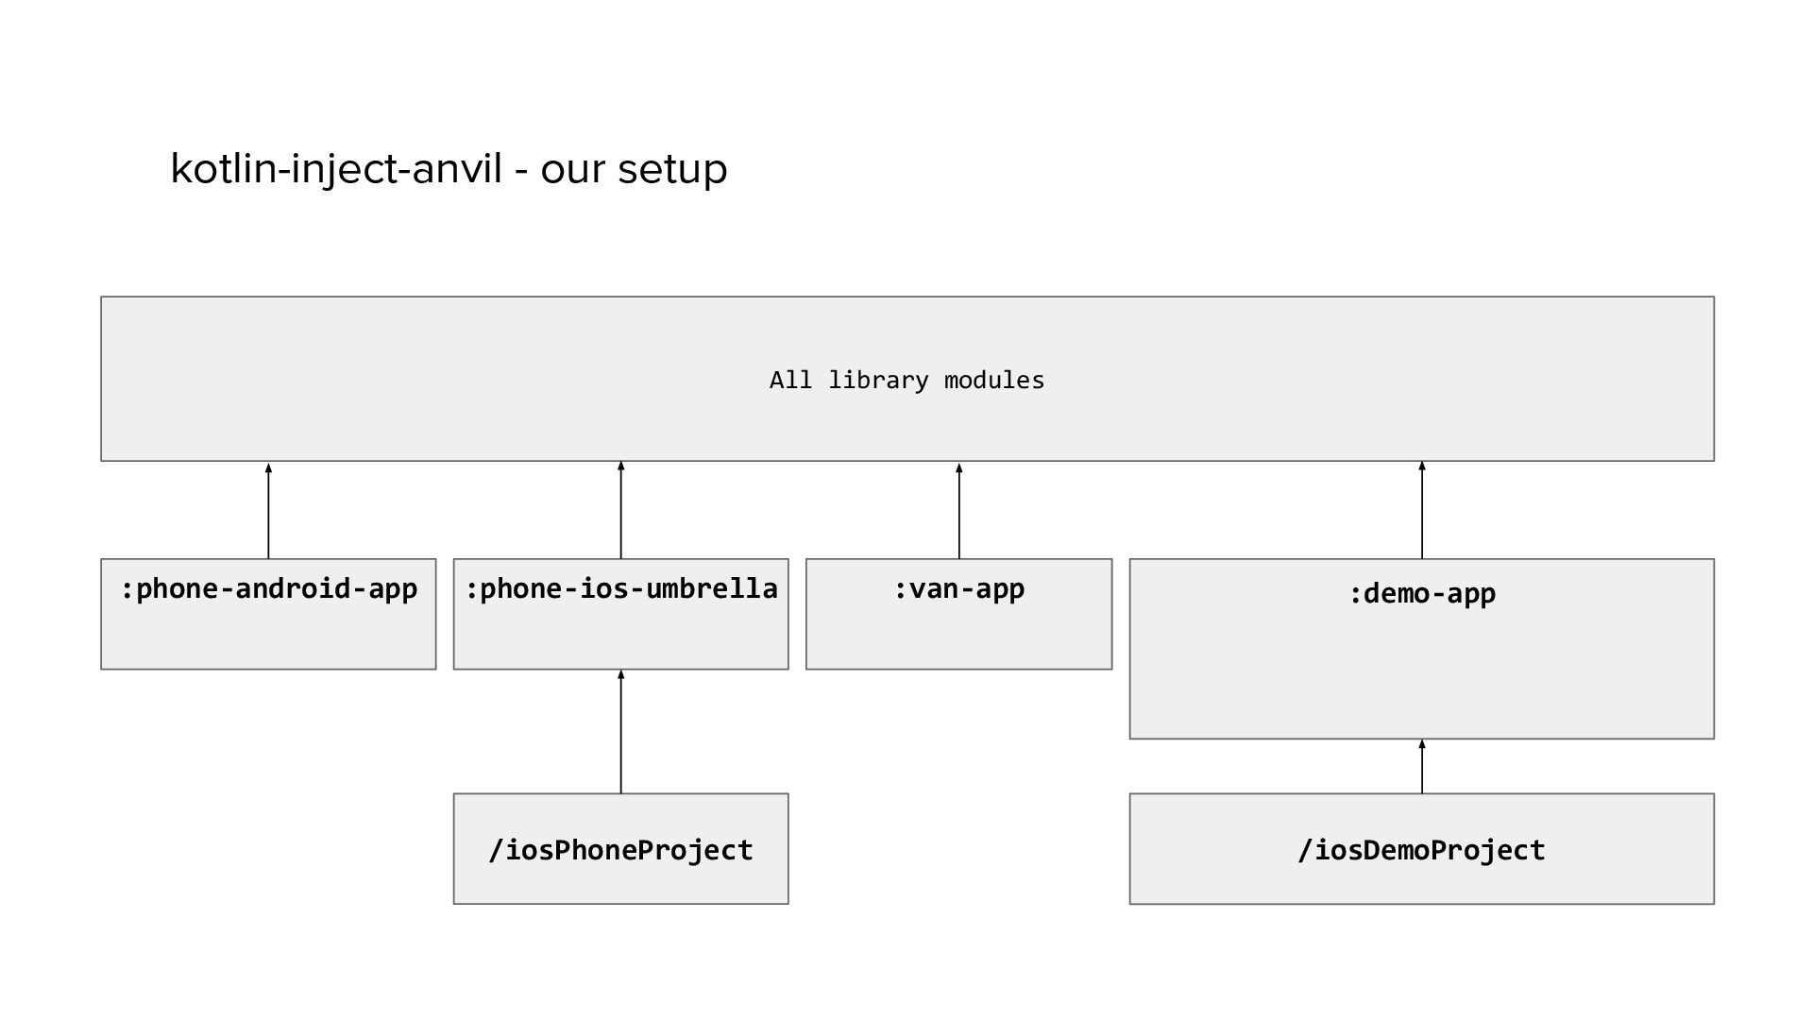Select arrow from iosDemoProject to demo-app
1813x1020 pixels.
click(x=1421, y=766)
